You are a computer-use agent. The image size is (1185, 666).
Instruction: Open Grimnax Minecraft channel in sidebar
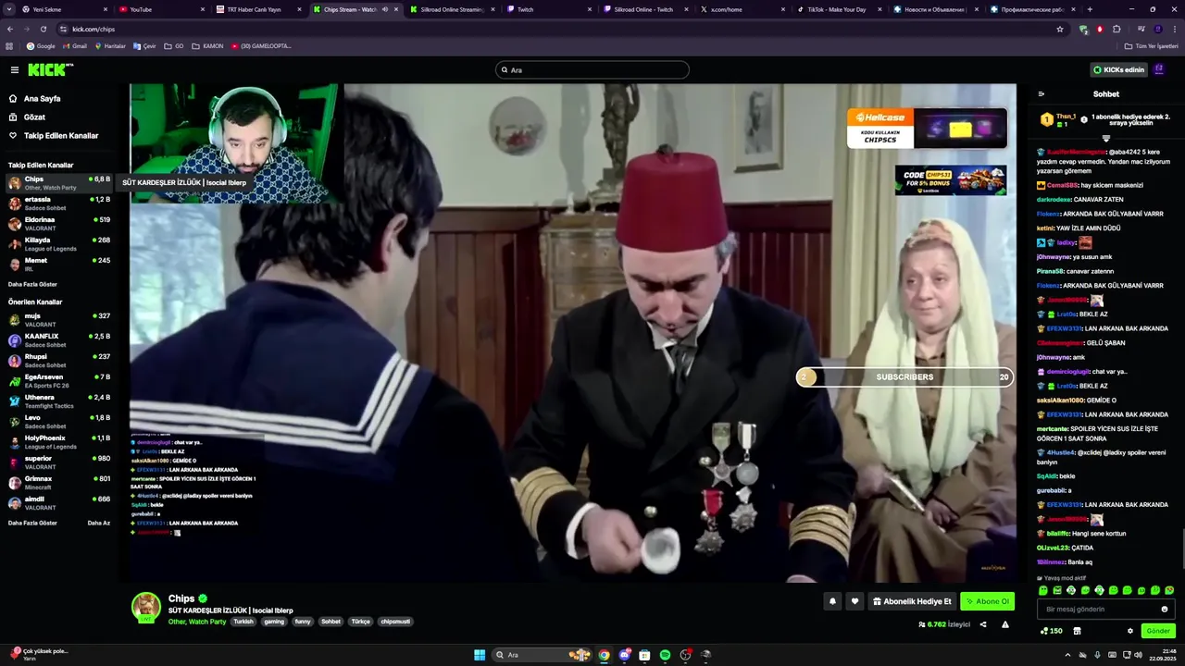click(58, 483)
